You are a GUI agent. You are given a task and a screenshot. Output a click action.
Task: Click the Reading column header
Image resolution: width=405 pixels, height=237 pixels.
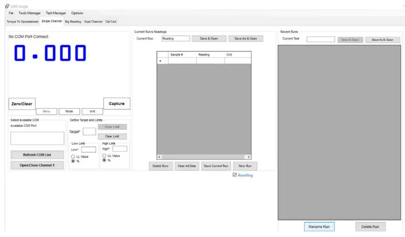pyautogui.click(x=210, y=55)
